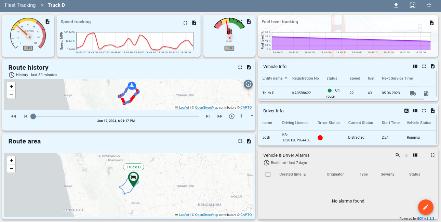The height and width of the screenshot is (222, 441).
Task: Click the fuel pump icon for Truck D
Action: click(426, 93)
